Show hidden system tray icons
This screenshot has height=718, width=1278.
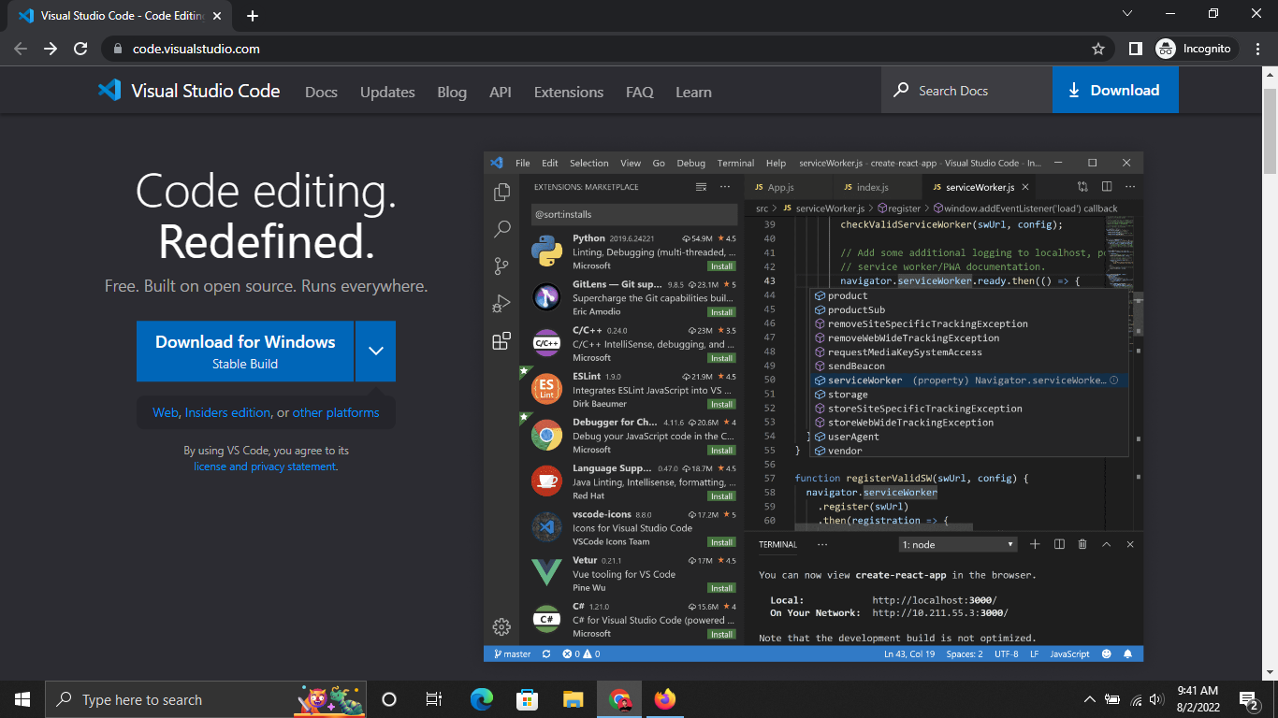tap(1089, 699)
